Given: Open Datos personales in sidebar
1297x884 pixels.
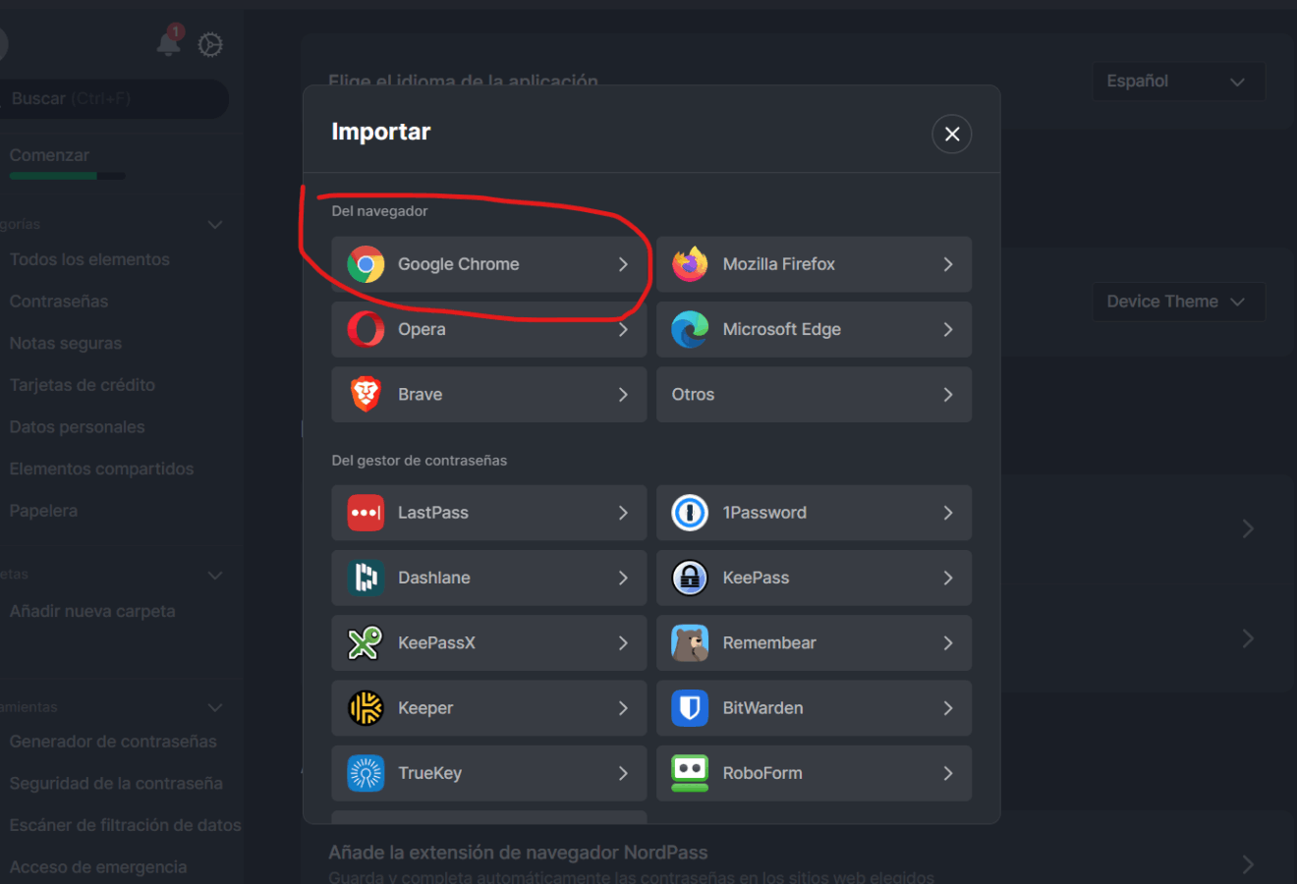Looking at the screenshot, I should [x=78, y=427].
